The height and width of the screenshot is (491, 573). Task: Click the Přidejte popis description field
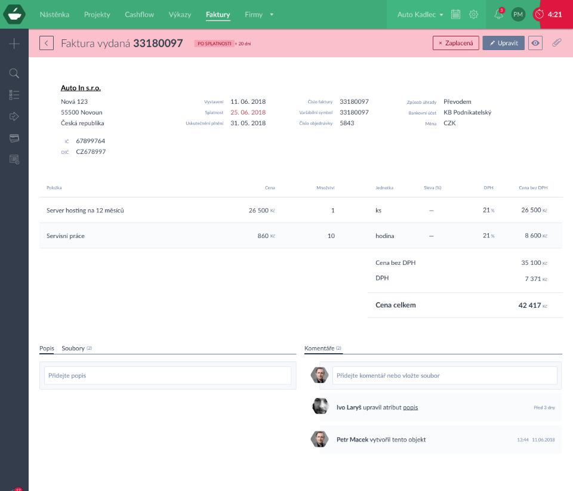coord(168,375)
